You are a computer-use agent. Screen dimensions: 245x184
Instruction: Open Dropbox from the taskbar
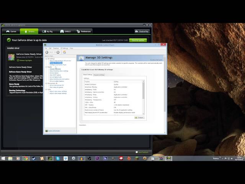tap(65, 158)
